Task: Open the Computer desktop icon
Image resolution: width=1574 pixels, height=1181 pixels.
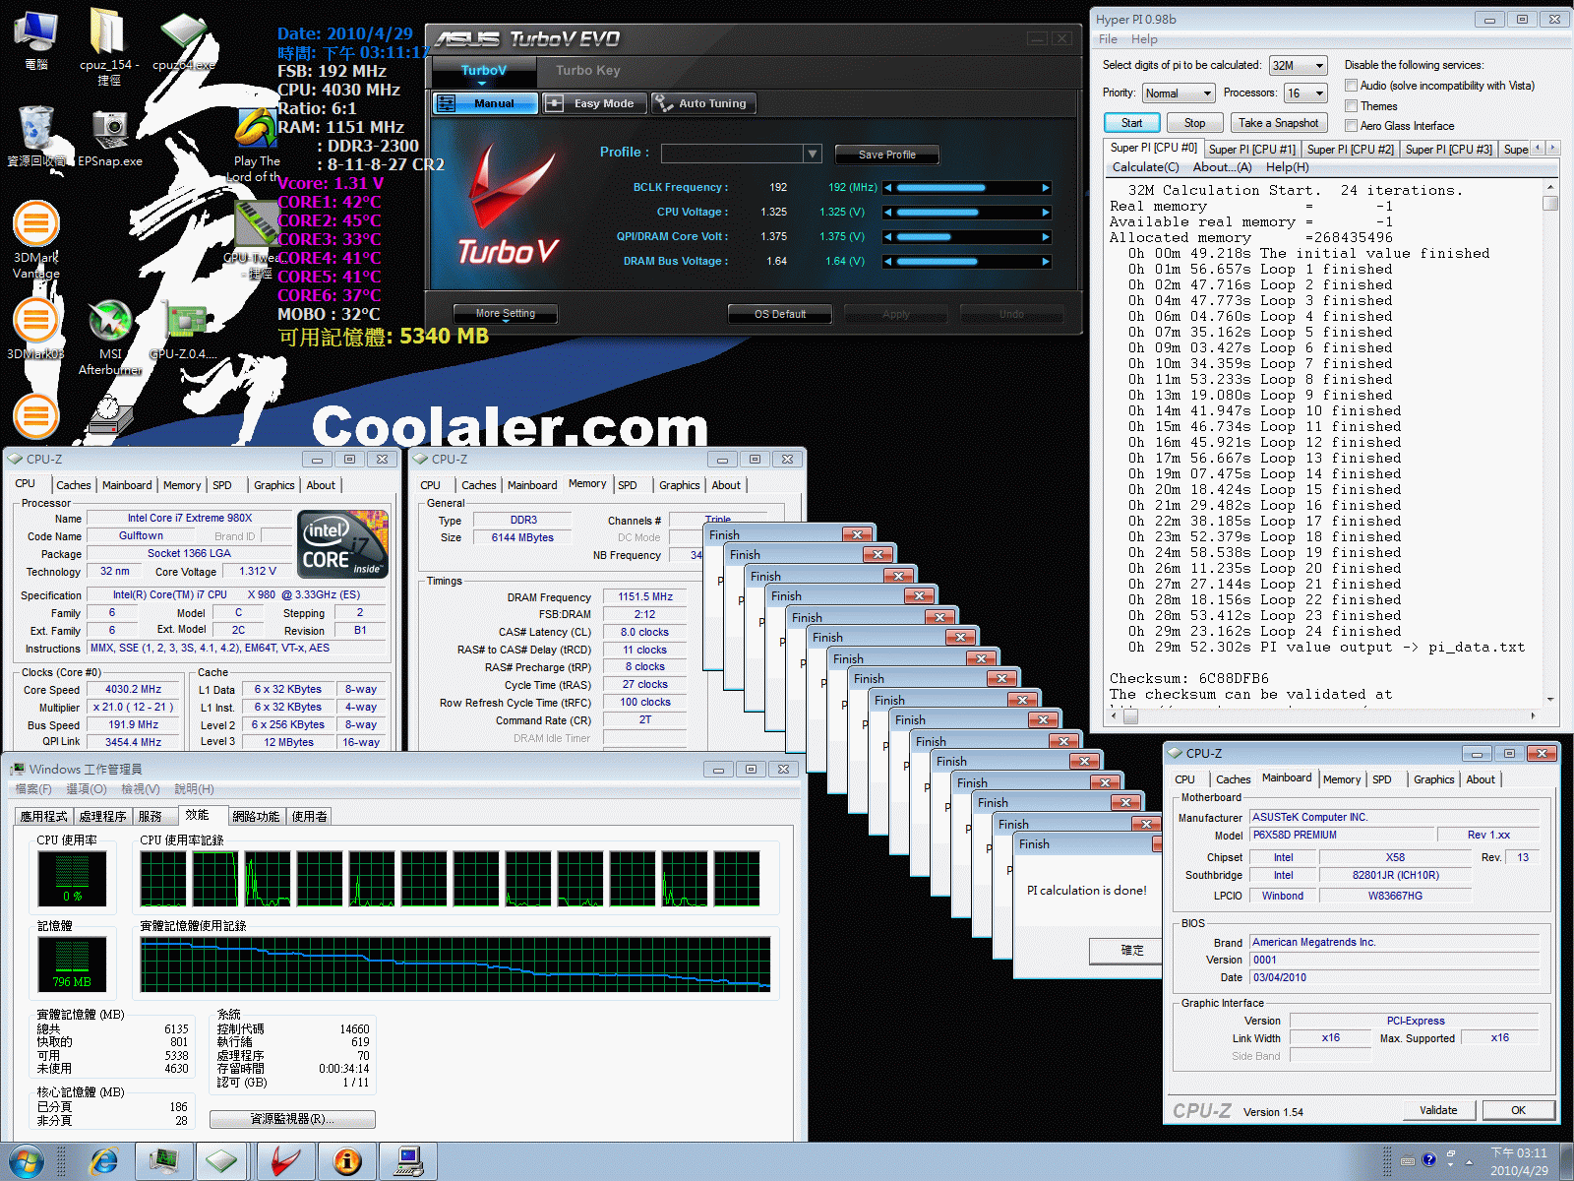Action: pyautogui.click(x=36, y=40)
